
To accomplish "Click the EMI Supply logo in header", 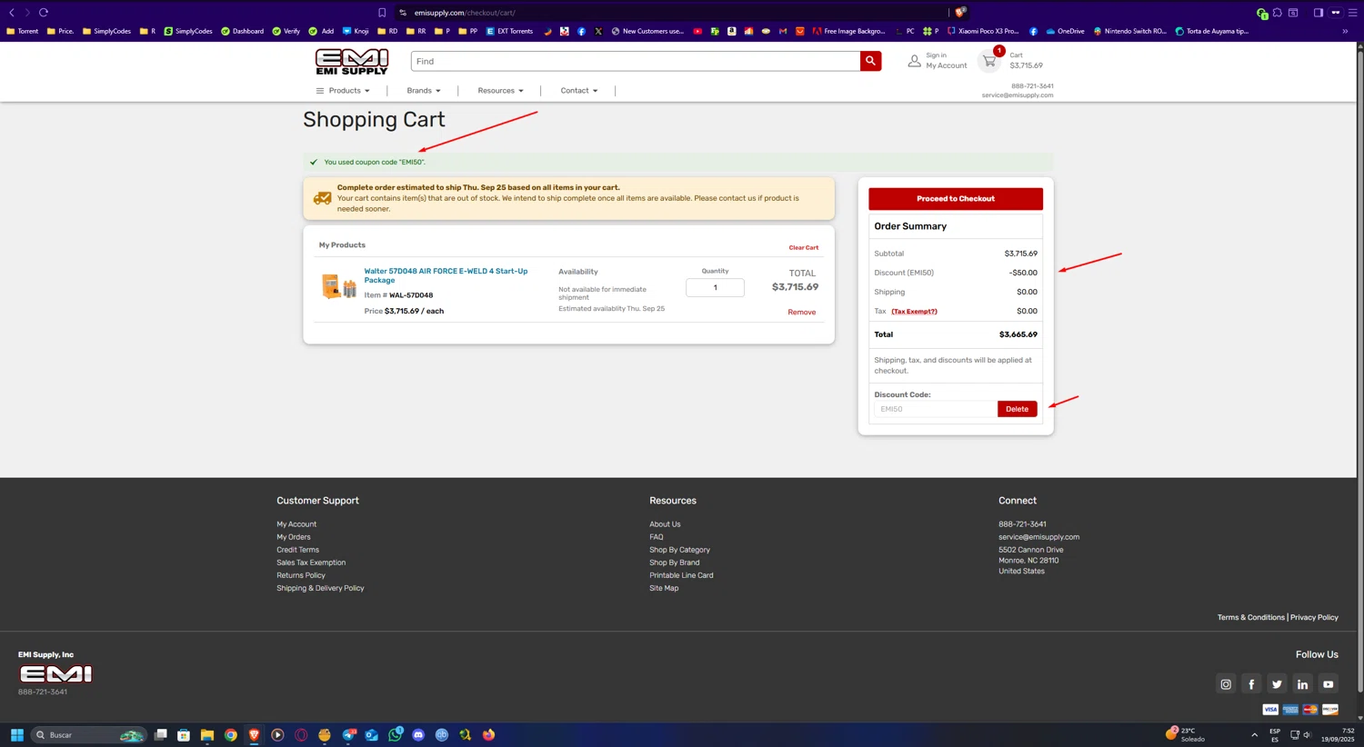I will pos(352,62).
